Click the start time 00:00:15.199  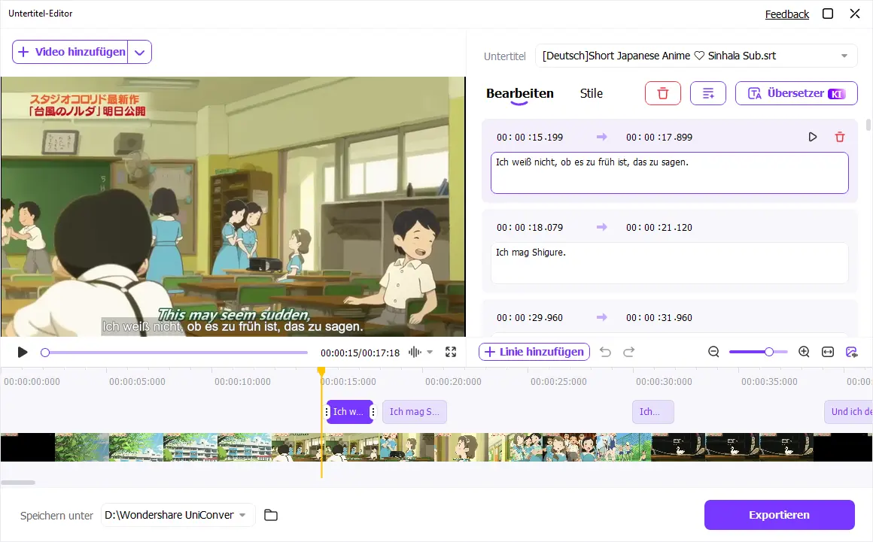(x=530, y=138)
